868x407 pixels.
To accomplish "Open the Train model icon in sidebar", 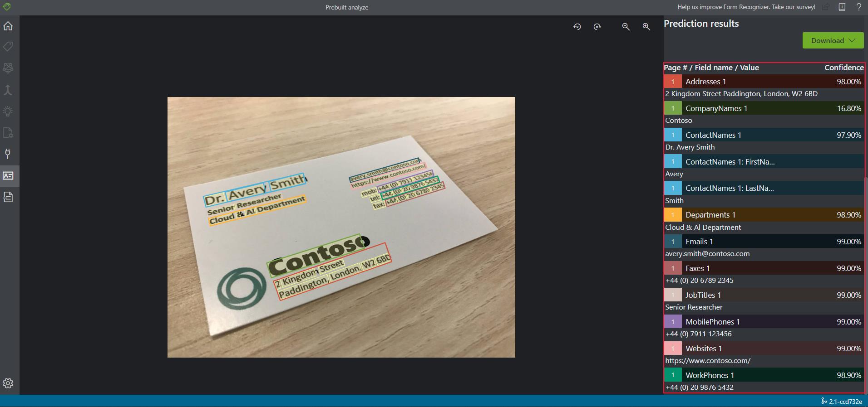I will click(8, 68).
